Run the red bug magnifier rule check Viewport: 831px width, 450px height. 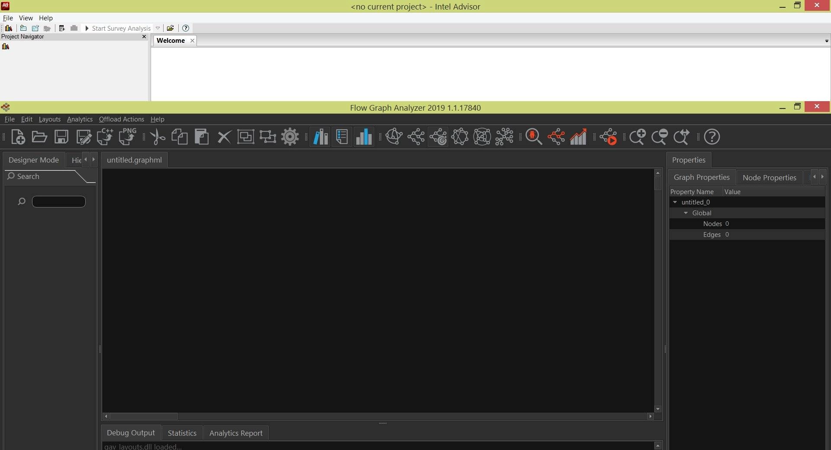pyautogui.click(x=534, y=137)
